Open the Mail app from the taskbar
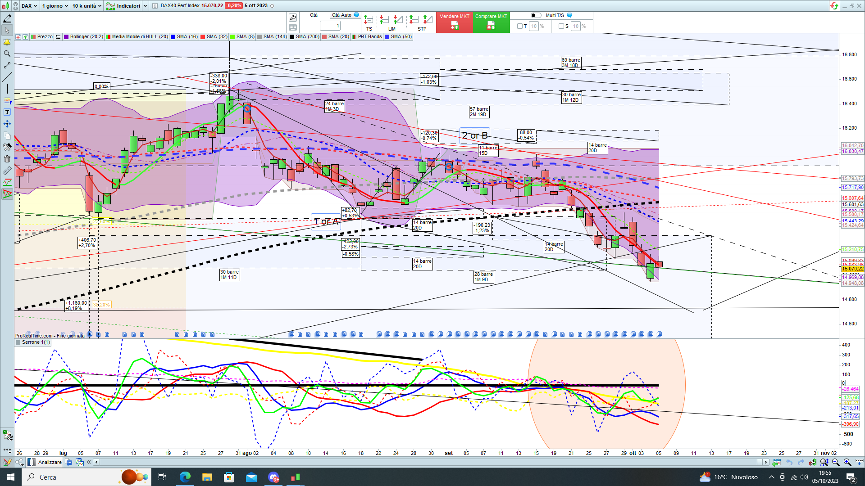The width and height of the screenshot is (865, 486). coord(251,477)
